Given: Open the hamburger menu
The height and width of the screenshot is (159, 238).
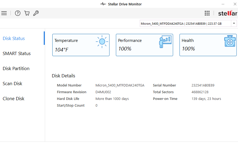Looking at the screenshot, I should pyautogui.click(x=4, y=13).
